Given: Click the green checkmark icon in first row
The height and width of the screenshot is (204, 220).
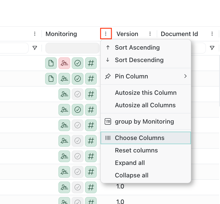Looking at the screenshot, I should (78, 63).
